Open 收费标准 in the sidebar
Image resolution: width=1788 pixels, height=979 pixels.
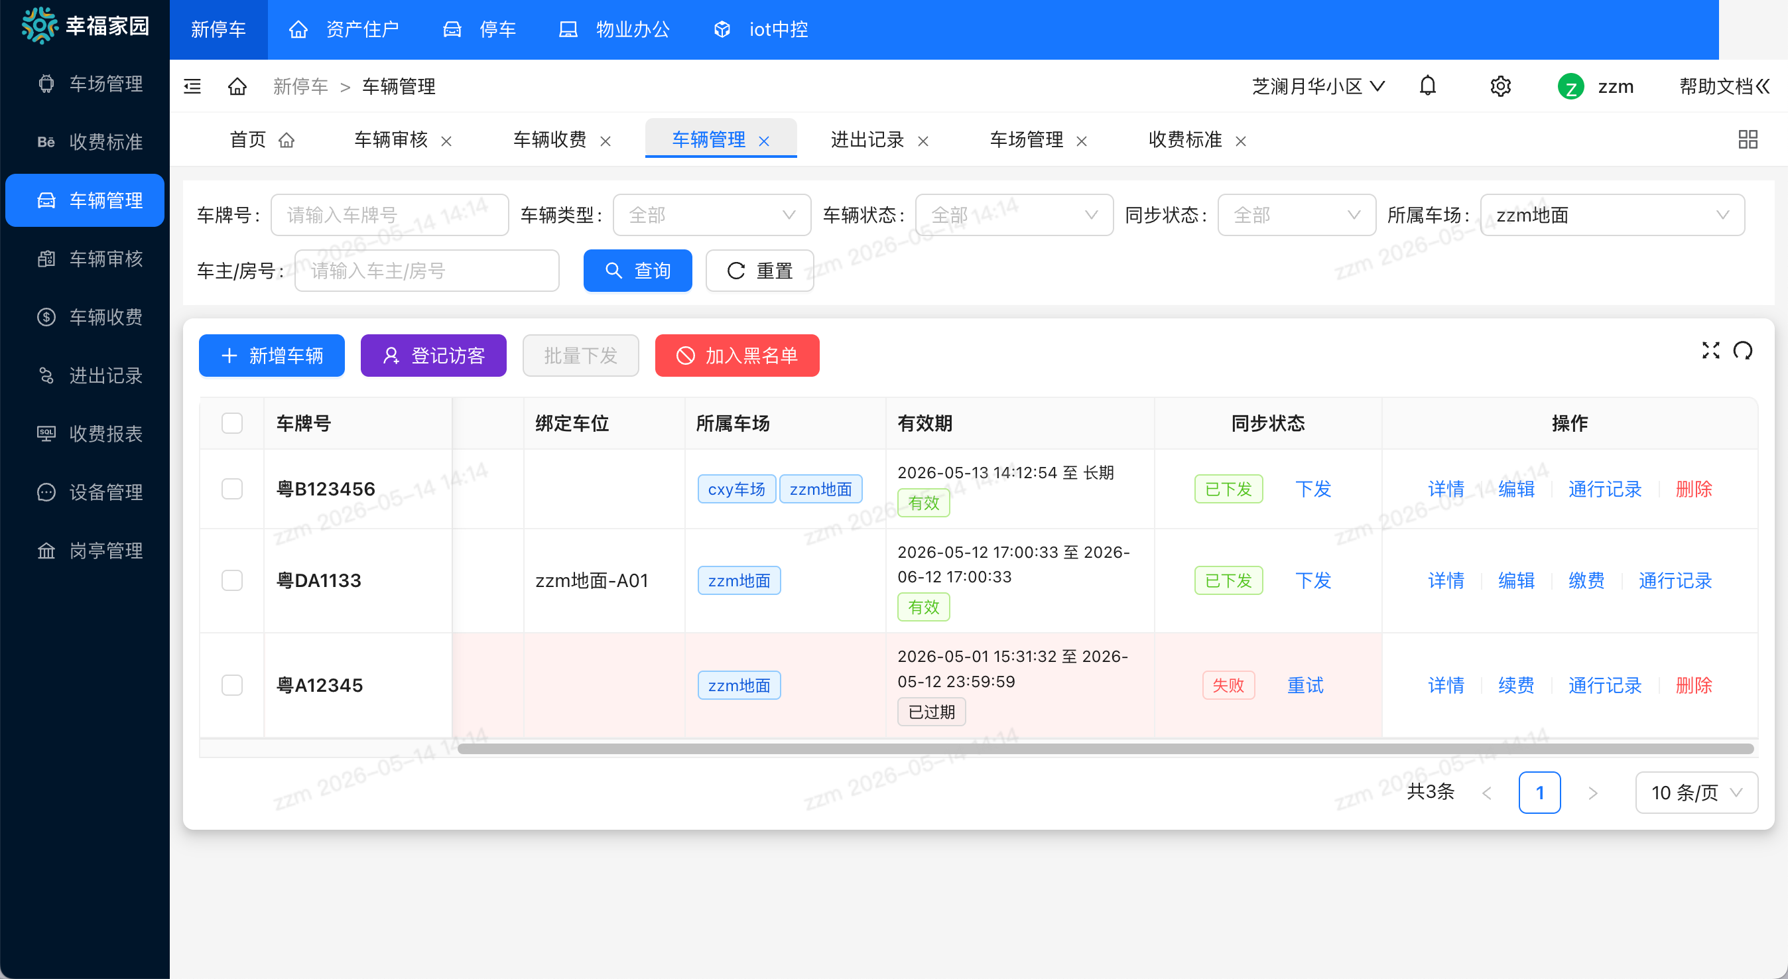click(x=85, y=142)
